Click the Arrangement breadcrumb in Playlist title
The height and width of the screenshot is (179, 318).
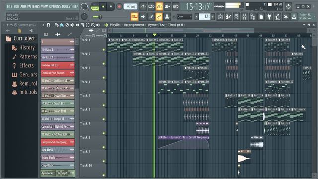[134, 25]
